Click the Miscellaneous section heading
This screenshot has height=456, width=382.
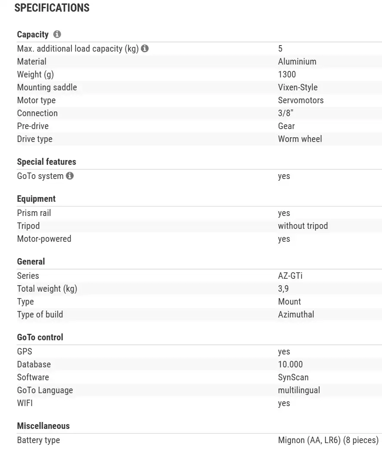point(43,426)
